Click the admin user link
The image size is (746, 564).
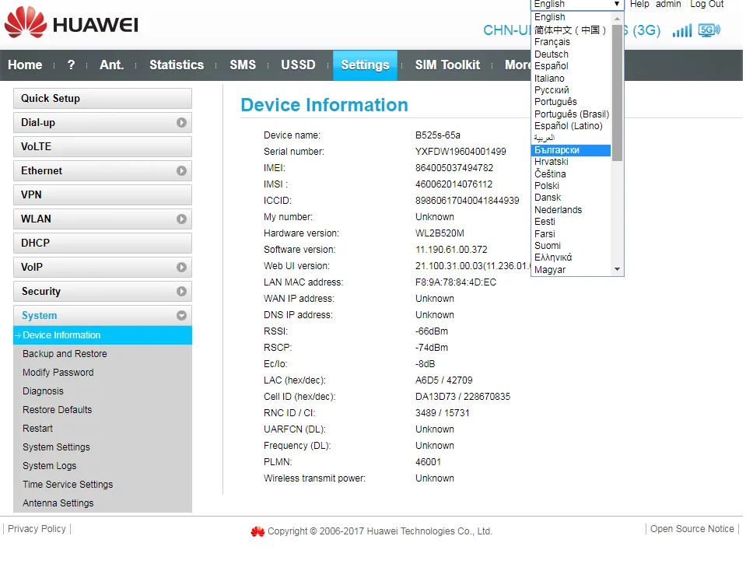click(x=668, y=4)
